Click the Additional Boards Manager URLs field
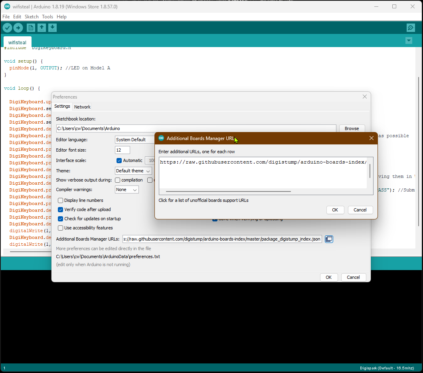 tap(222, 239)
